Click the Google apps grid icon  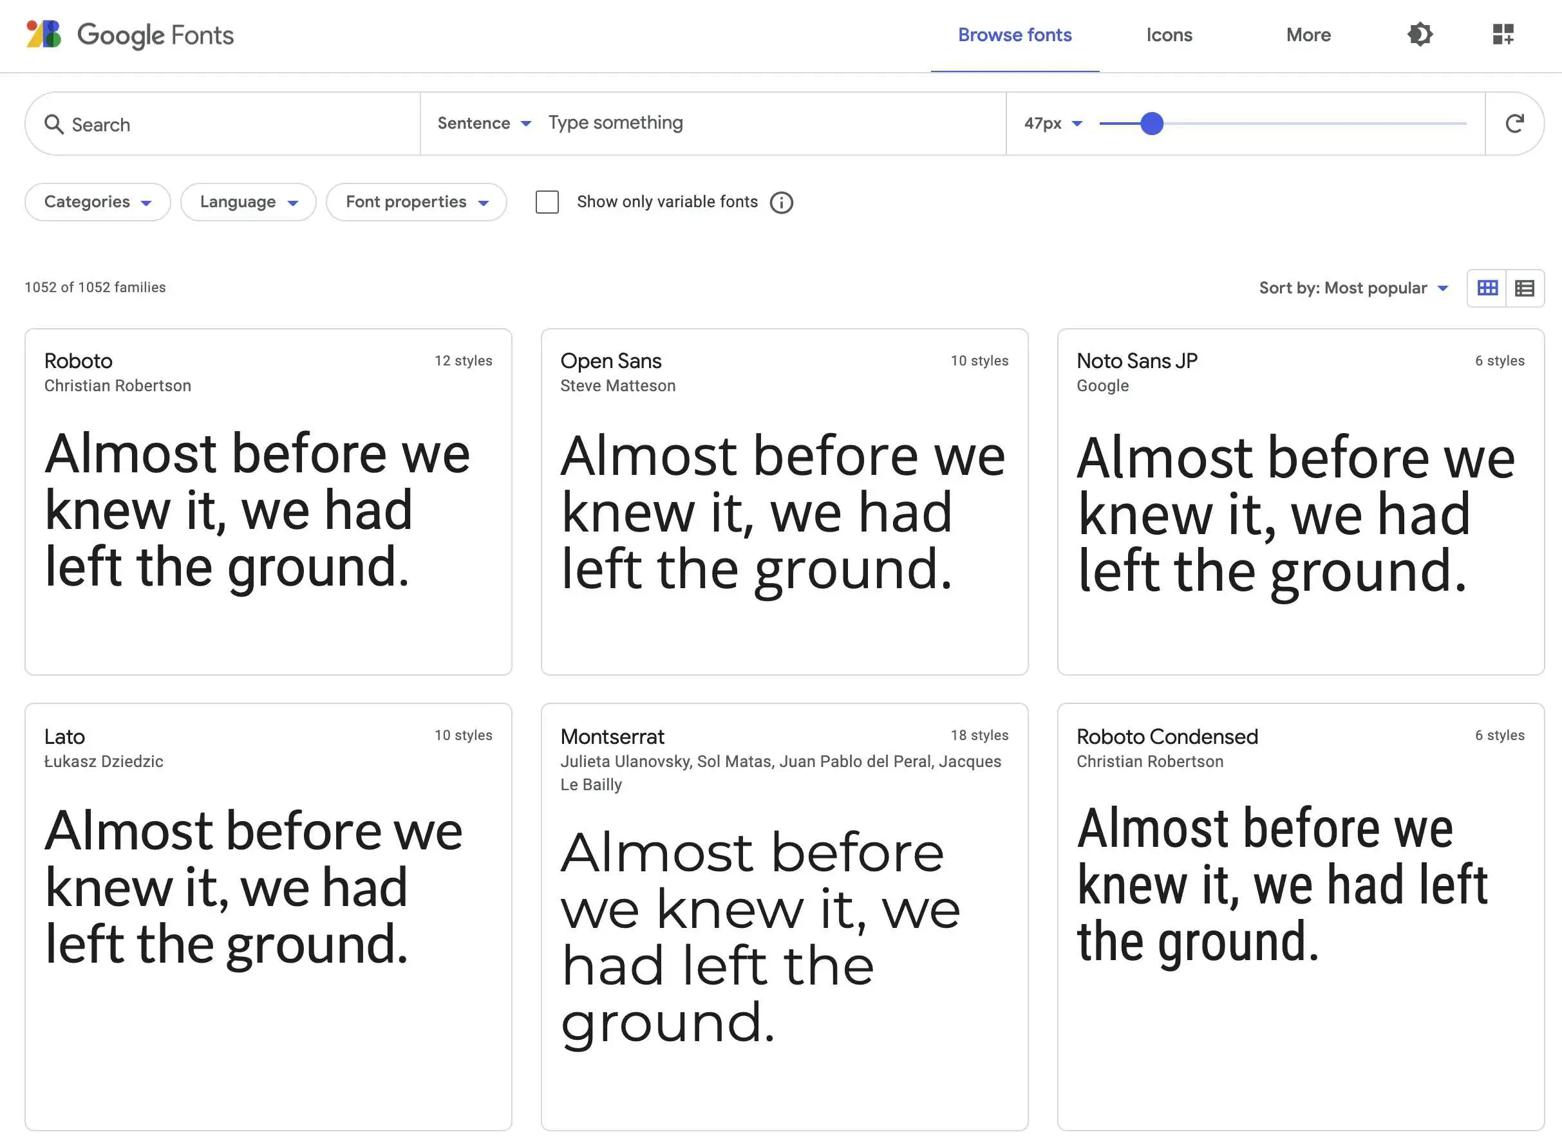(x=1504, y=33)
